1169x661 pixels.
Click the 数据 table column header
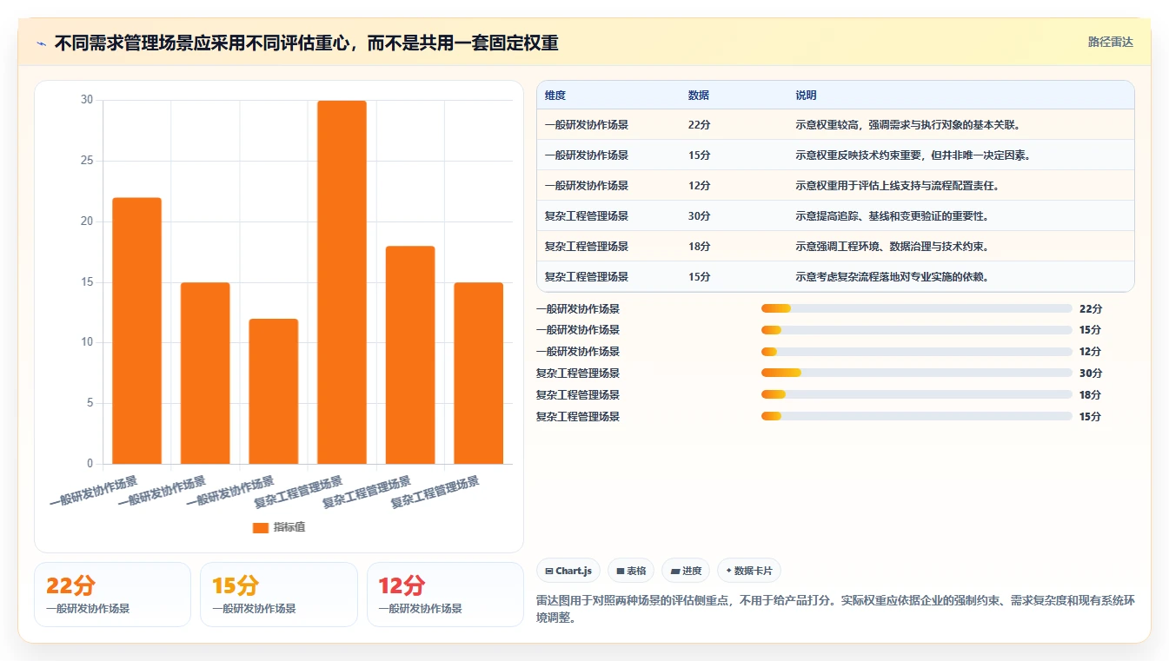[699, 96]
